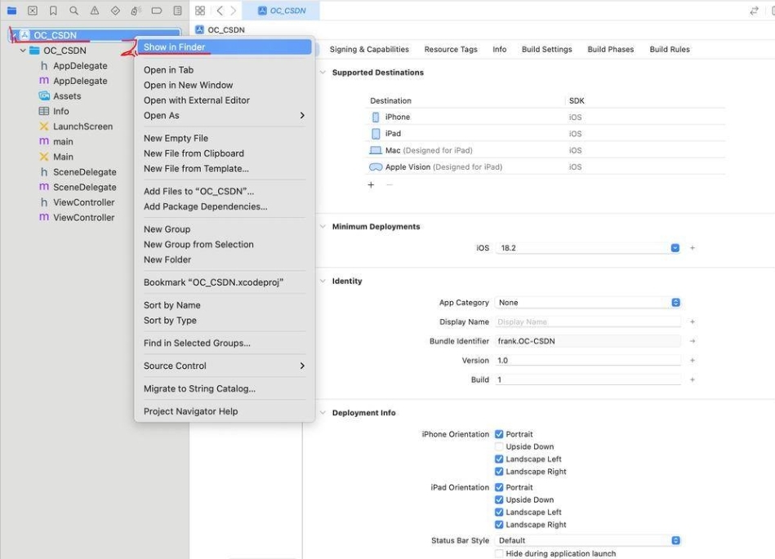The height and width of the screenshot is (559, 775).
Task: Open the Report navigator icon
Action: tap(177, 11)
